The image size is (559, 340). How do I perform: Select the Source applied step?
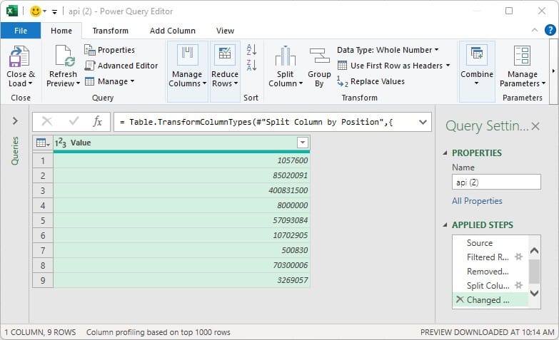480,243
